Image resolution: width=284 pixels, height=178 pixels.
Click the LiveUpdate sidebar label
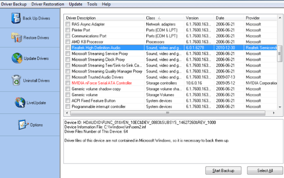(x=36, y=103)
